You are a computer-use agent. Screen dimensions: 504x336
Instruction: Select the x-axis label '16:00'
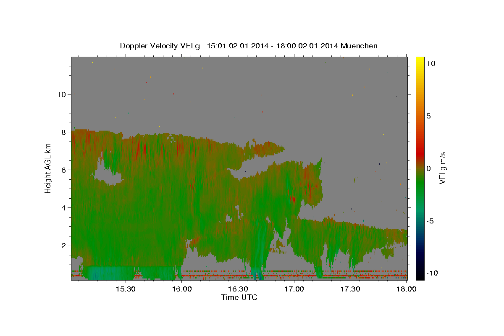point(182,289)
